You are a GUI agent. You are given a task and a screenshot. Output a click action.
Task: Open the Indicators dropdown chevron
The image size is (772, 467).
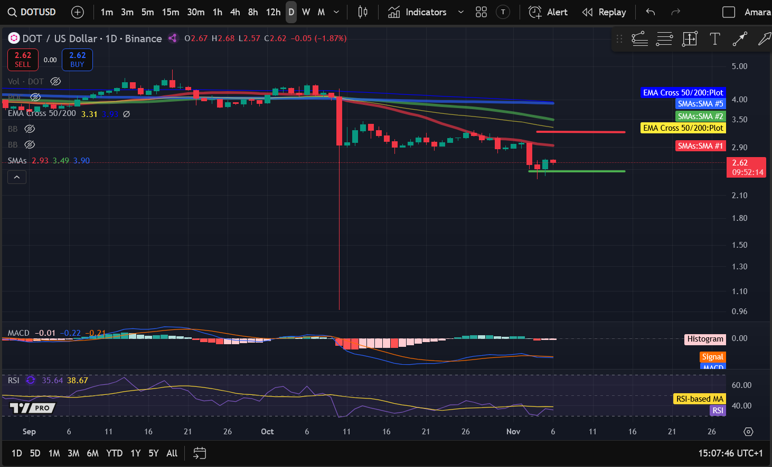point(460,12)
